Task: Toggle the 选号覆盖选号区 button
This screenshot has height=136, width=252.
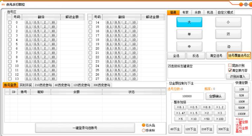Action: click(x=239, y=56)
